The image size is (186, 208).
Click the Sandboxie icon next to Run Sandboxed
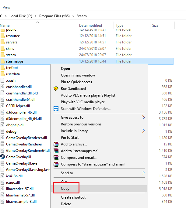56,89
